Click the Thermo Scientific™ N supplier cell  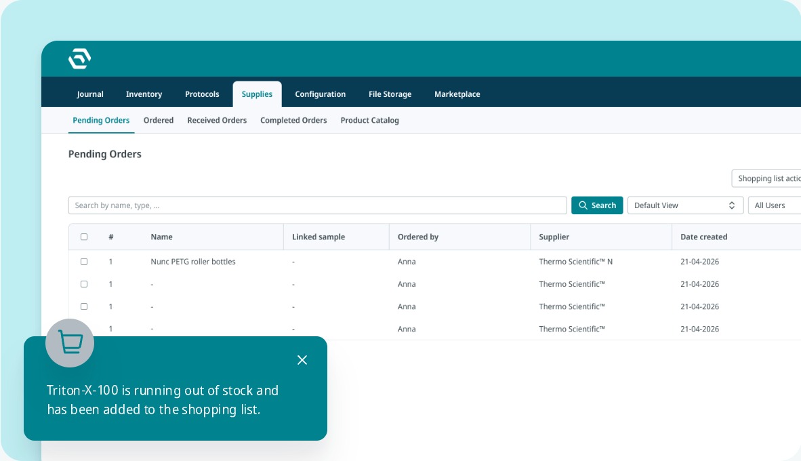[x=576, y=262]
